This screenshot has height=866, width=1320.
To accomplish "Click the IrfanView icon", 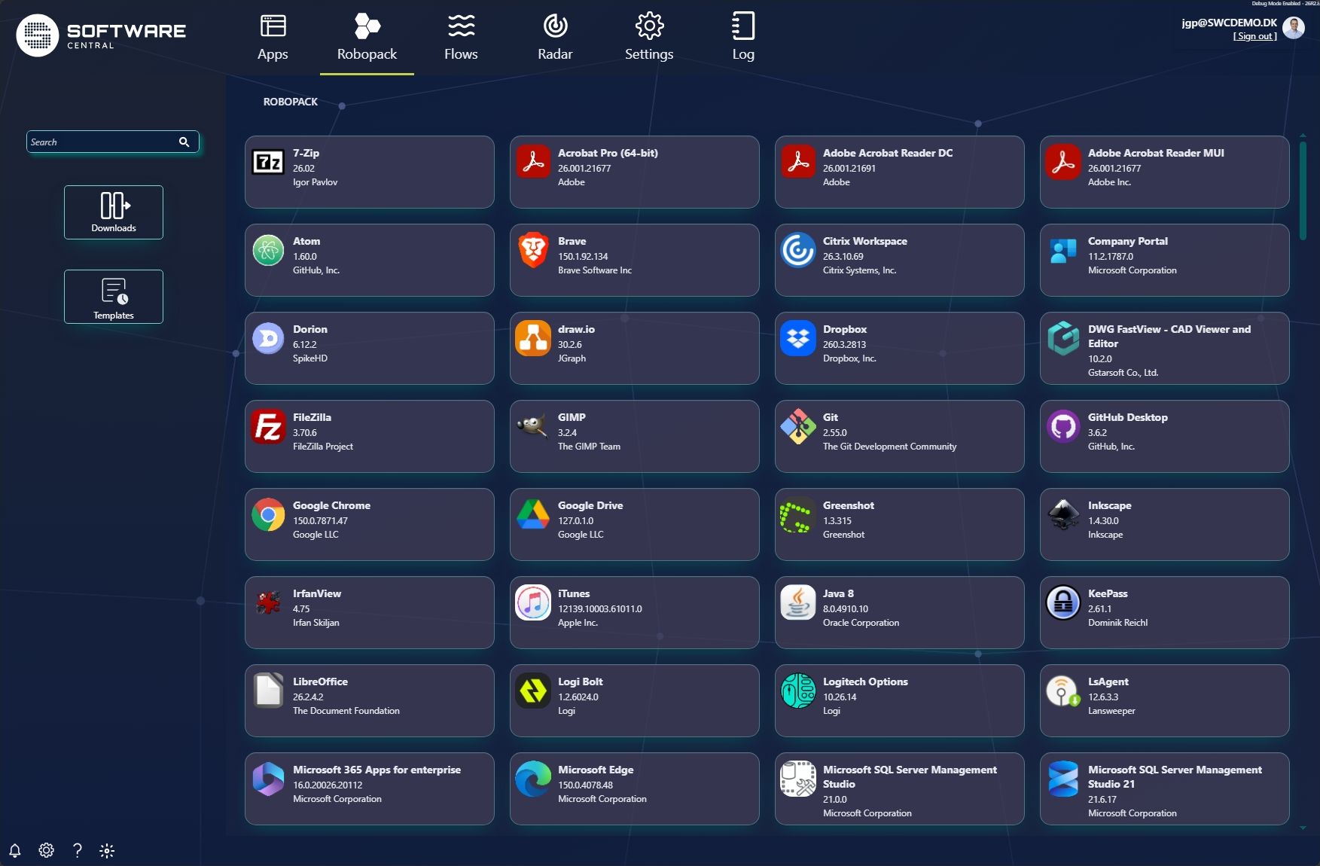I will tap(268, 602).
